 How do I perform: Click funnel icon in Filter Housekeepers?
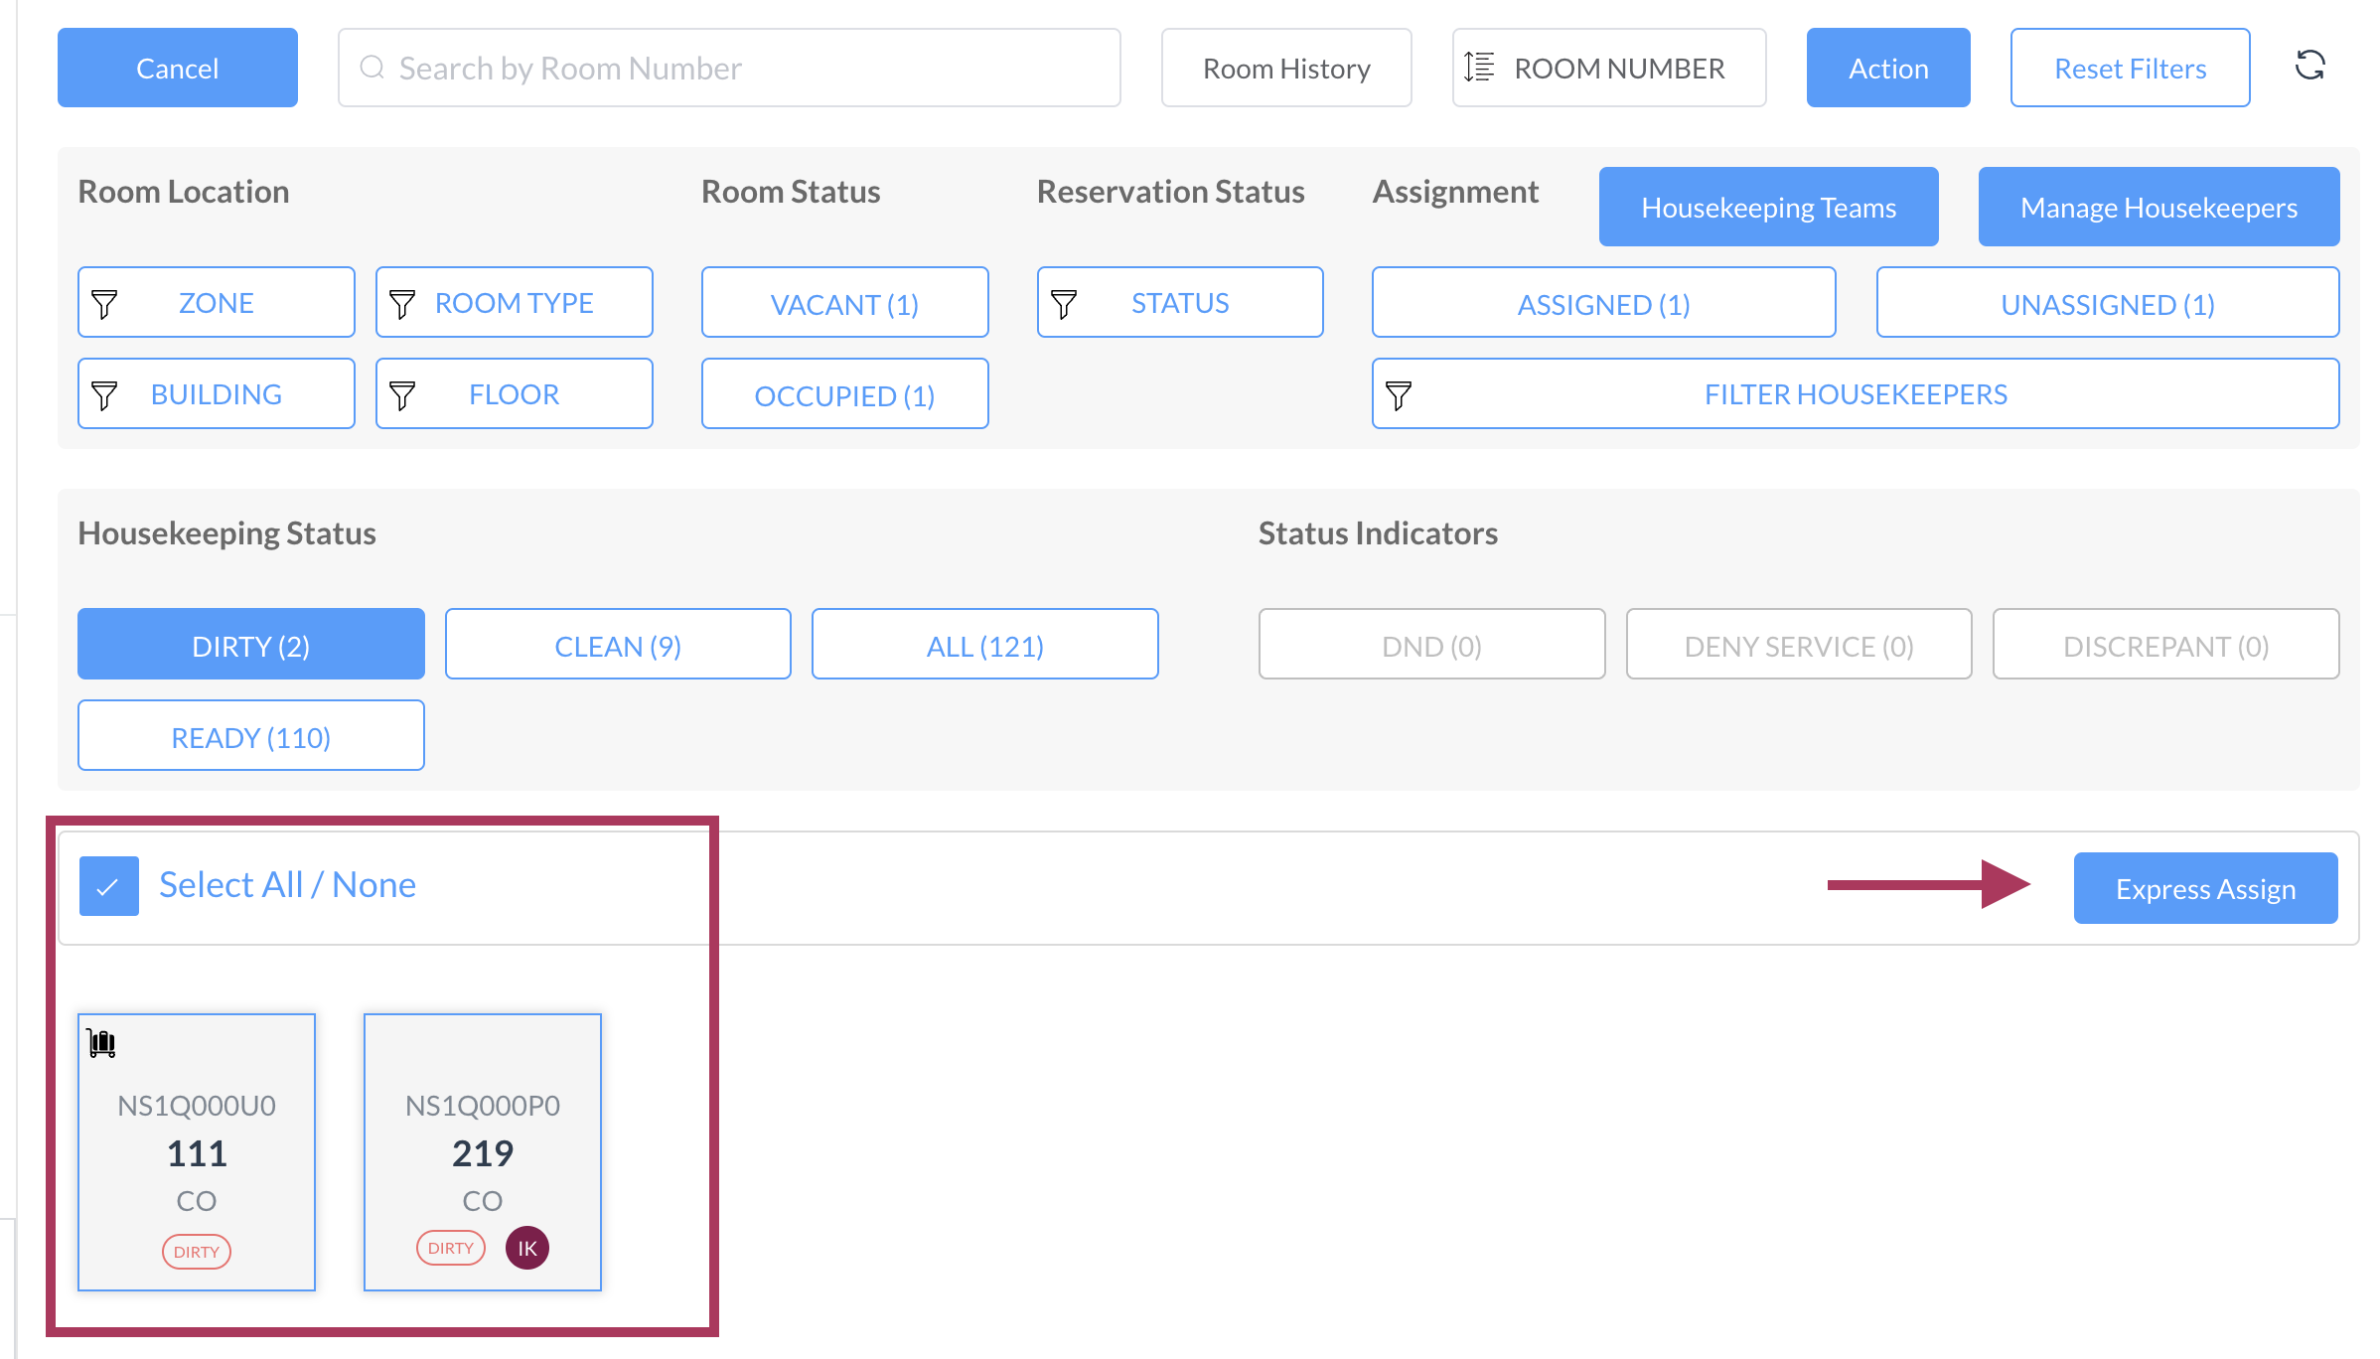click(x=1399, y=395)
